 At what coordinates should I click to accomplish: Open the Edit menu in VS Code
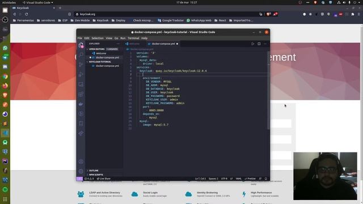[x=87, y=38]
